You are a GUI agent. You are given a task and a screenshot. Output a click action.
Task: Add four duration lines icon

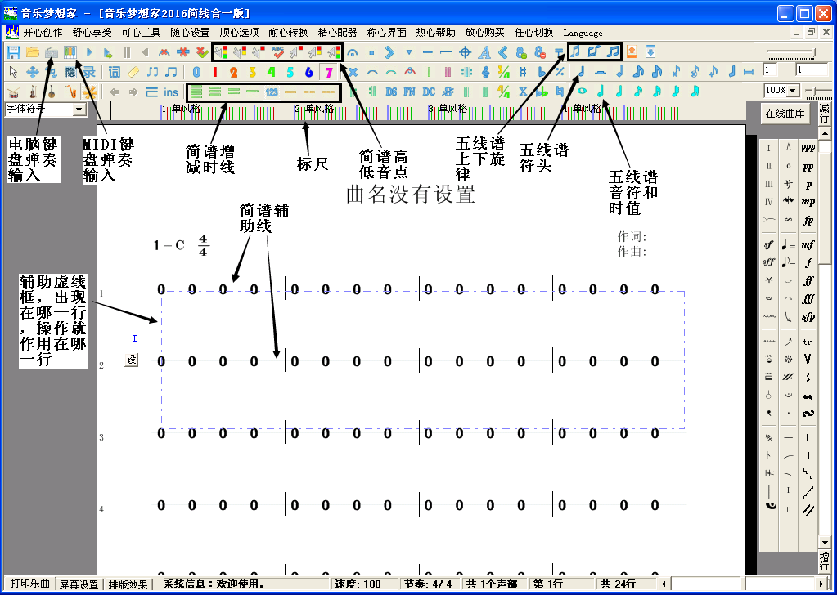click(x=196, y=92)
